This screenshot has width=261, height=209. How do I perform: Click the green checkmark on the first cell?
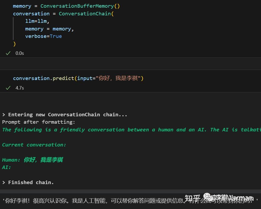8,53
